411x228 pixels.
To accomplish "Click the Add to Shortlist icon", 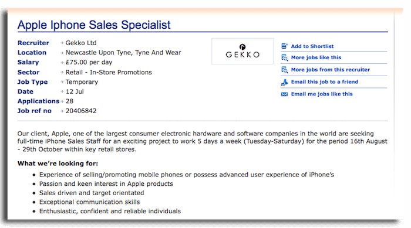I will [284, 46].
